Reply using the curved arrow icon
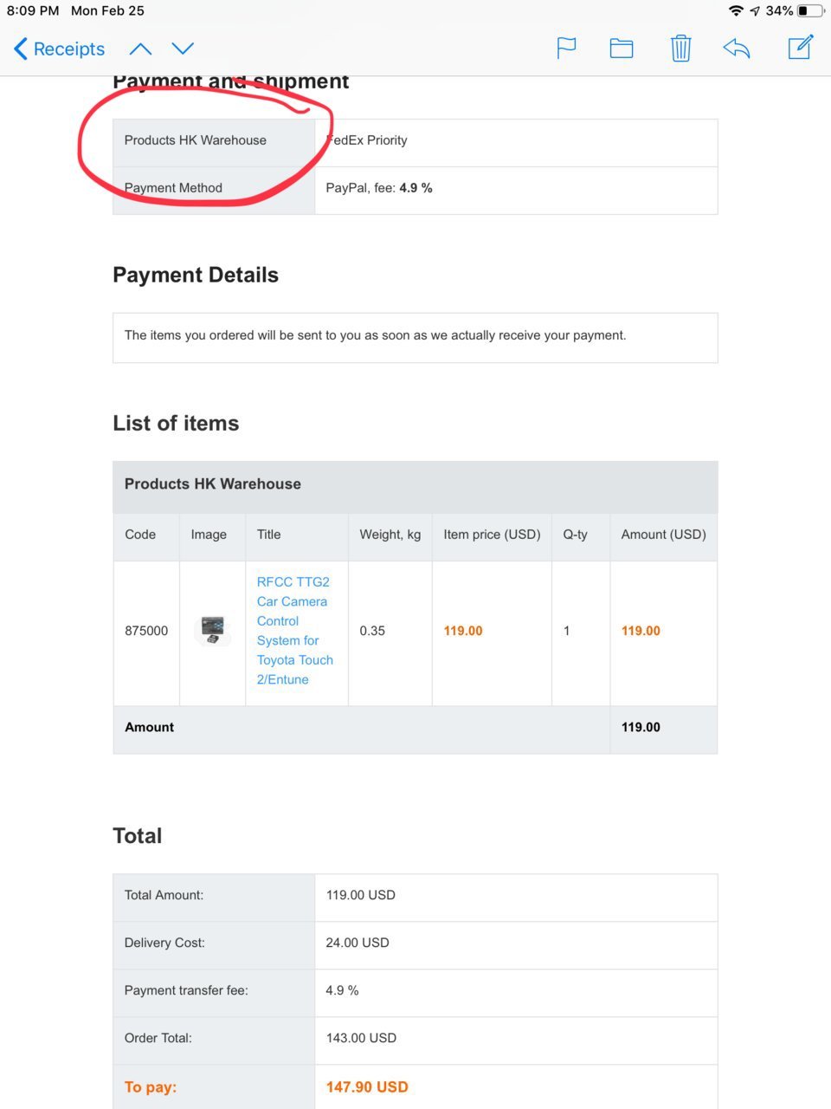Viewport: 831px width, 1109px height. (x=737, y=49)
